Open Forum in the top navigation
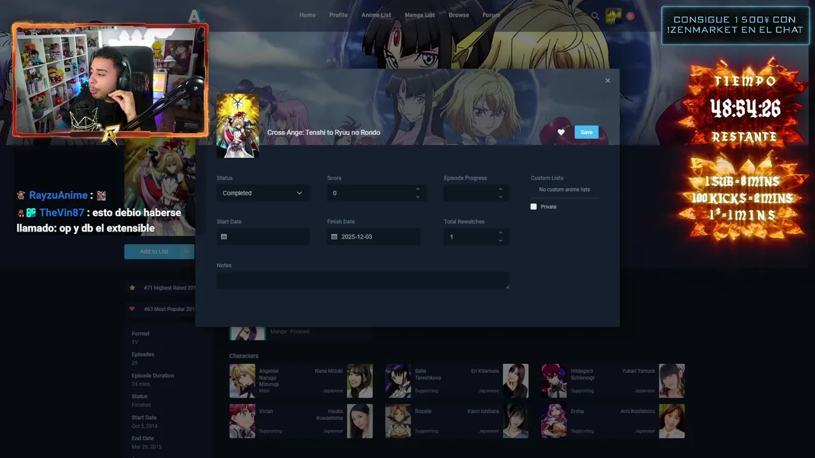Screen dimensions: 815x458 point(491,15)
